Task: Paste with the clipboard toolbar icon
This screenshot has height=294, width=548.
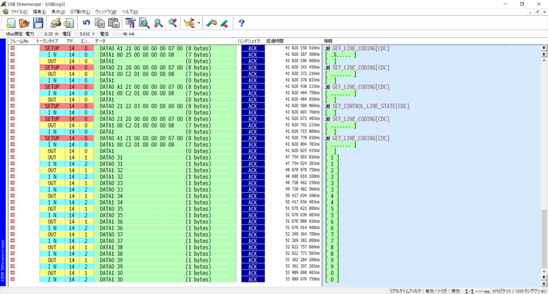Action: click(x=113, y=23)
